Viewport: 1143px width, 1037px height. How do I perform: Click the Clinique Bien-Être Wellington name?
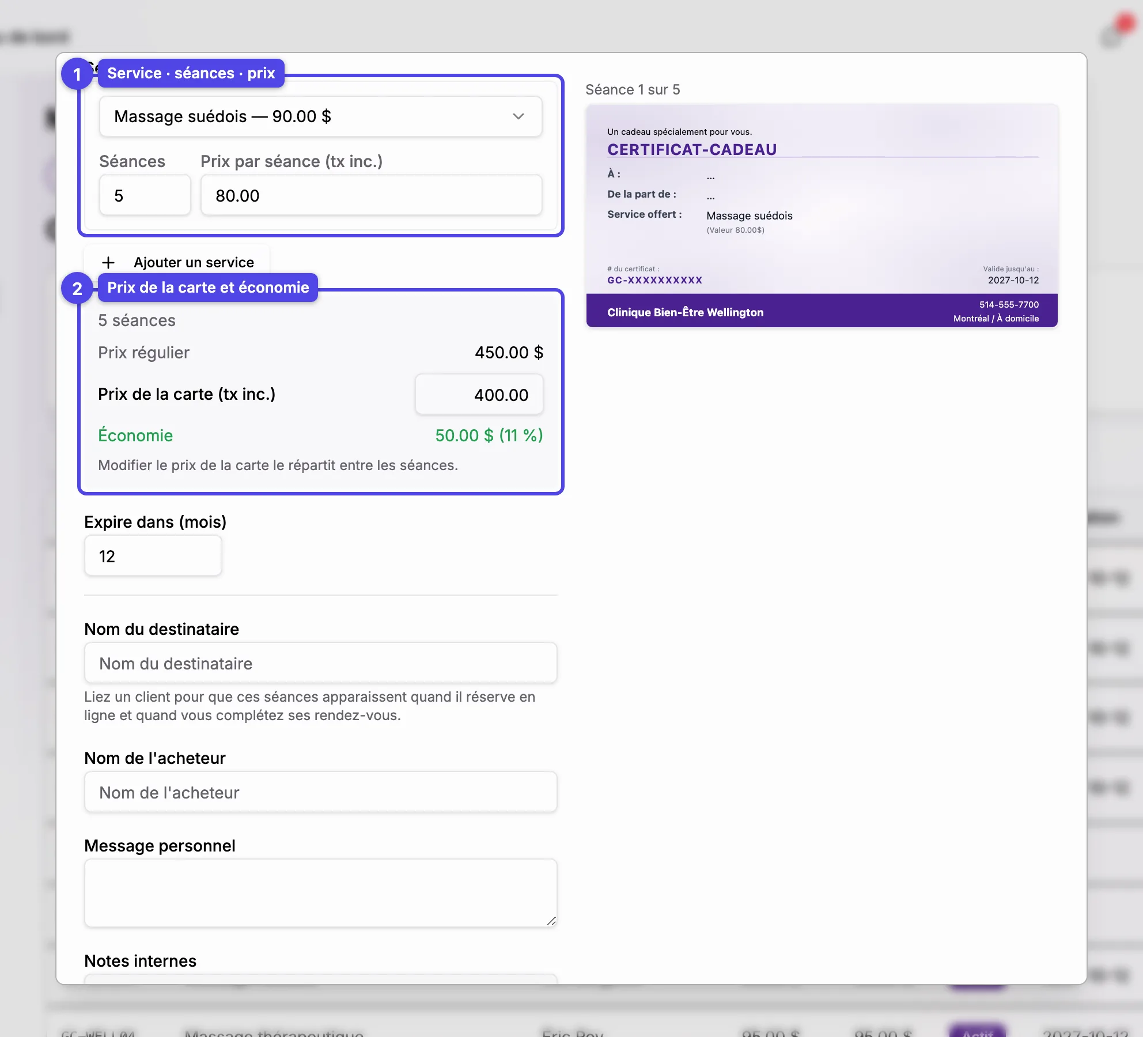pos(685,312)
